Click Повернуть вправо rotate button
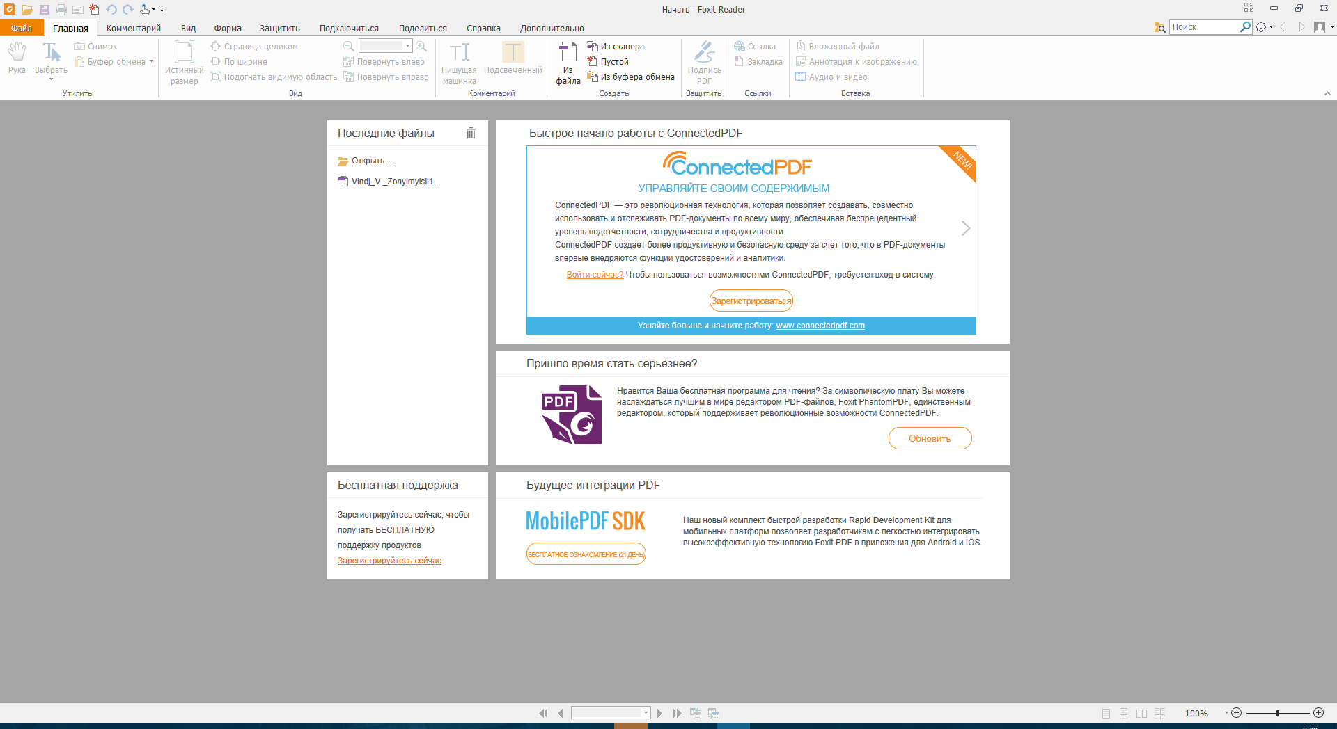The width and height of the screenshot is (1337, 729). click(386, 77)
